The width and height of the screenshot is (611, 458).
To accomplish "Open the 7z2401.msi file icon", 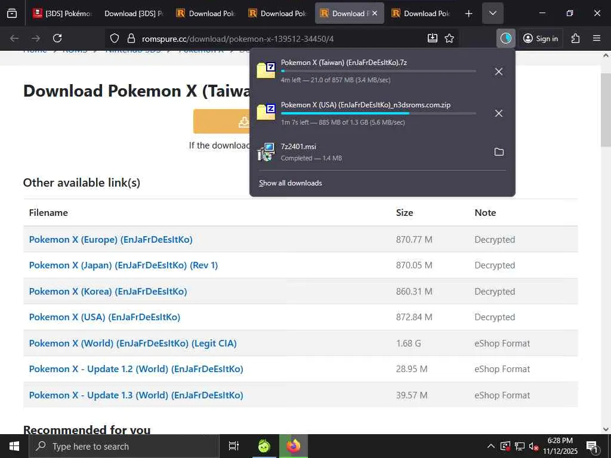I will 266,152.
